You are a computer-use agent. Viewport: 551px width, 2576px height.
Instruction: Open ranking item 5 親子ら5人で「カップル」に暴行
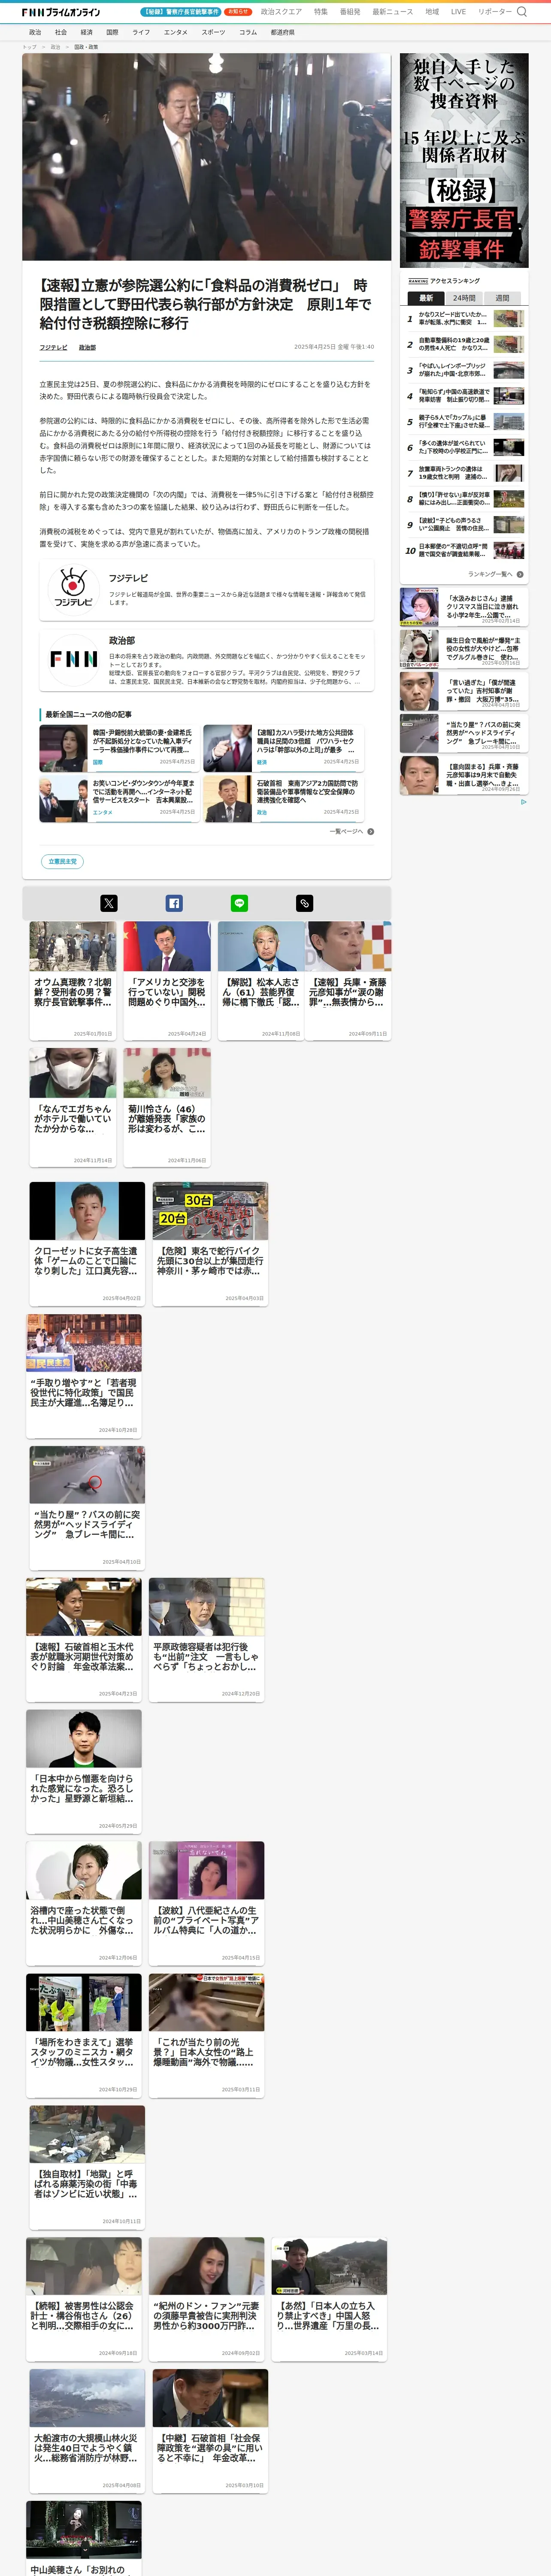tap(464, 422)
